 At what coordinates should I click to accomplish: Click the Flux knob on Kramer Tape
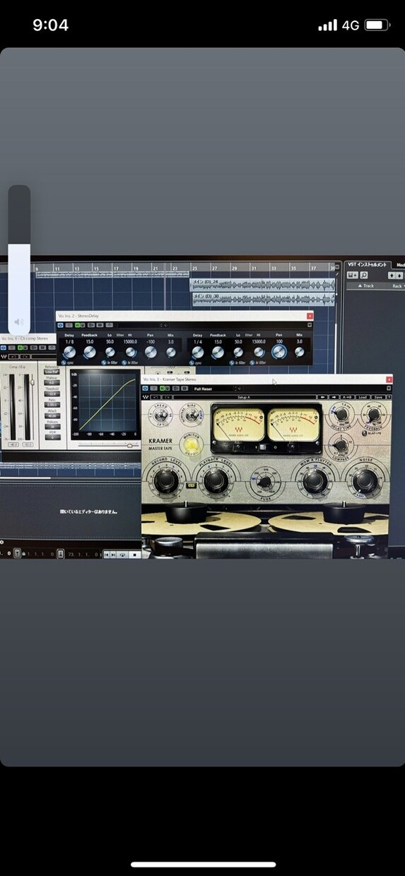click(x=264, y=482)
